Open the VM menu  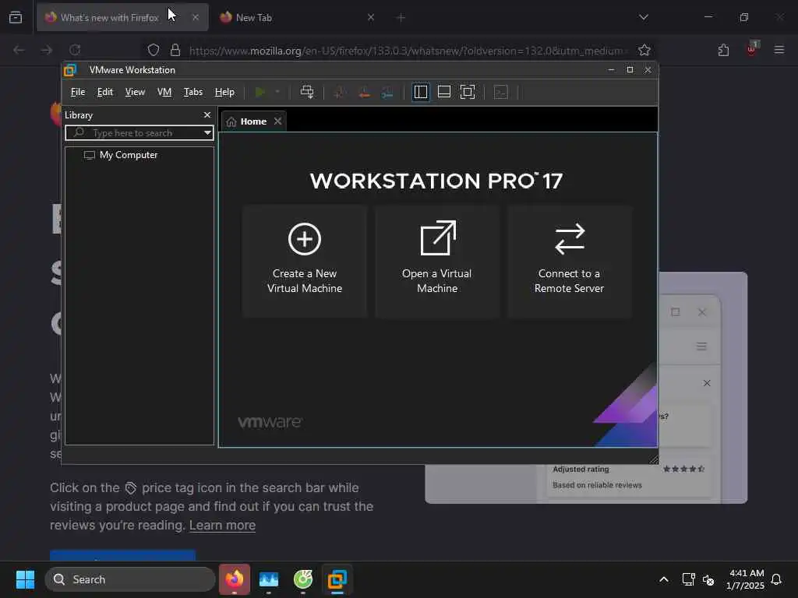[x=164, y=92]
